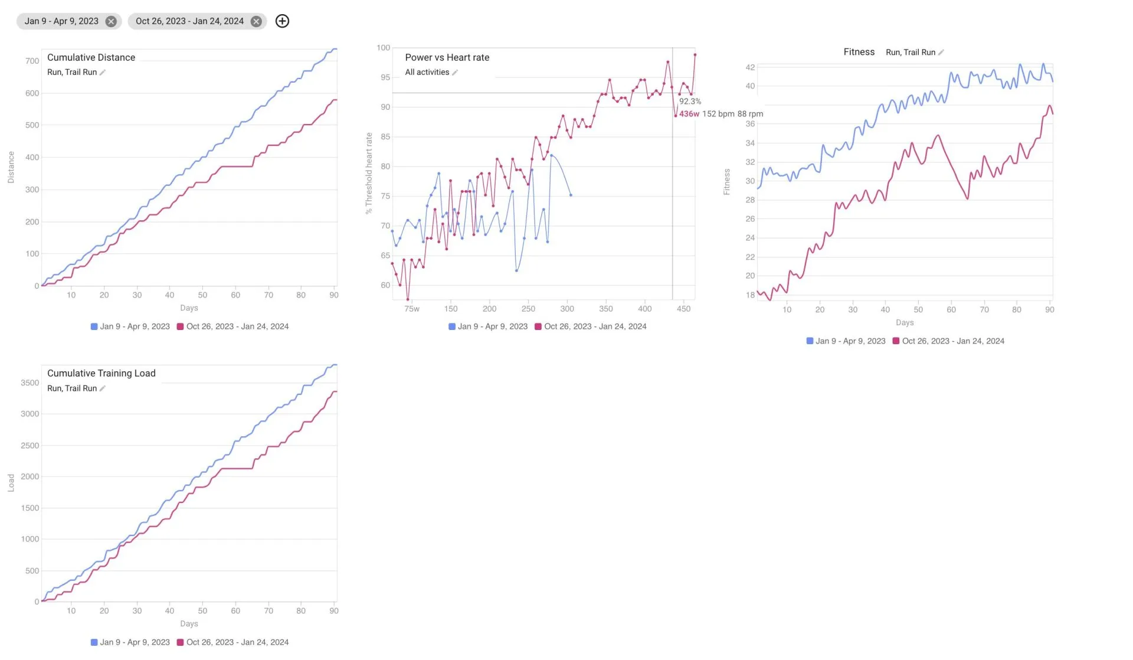Click All activities label under Power vs Heart rate
This screenshot has height=660, width=1133.
(427, 72)
